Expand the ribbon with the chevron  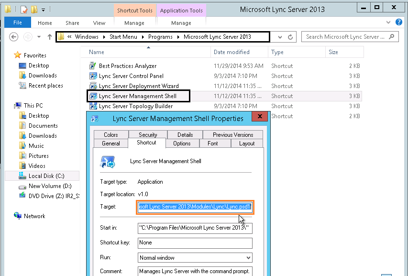[x=388, y=22]
